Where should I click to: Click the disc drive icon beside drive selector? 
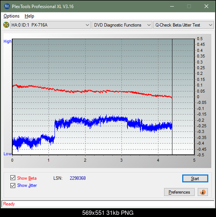[6, 25]
